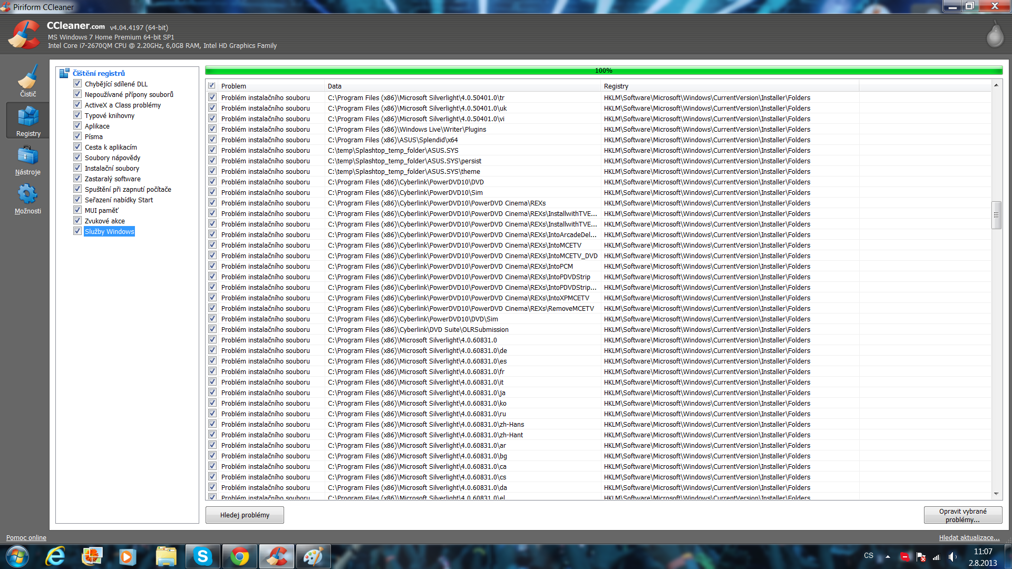This screenshot has width=1012, height=569.
Task: Open Skype from the taskbar
Action: (x=203, y=556)
